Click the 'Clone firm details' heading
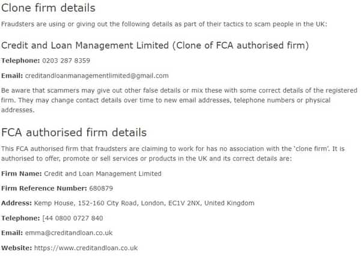This screenshot has height=256, width=362. tap(48, 8)
